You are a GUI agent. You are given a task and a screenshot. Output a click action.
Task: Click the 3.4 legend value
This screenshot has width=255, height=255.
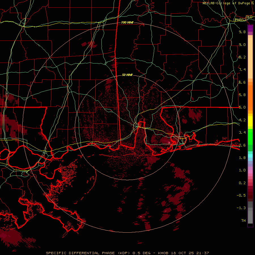[x=242, y=133]
